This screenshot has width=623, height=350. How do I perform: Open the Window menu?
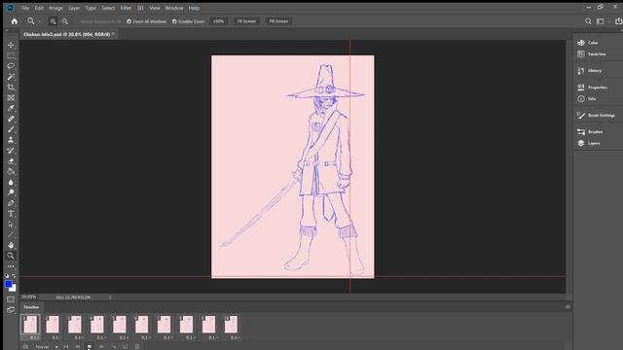pos(174,8)
